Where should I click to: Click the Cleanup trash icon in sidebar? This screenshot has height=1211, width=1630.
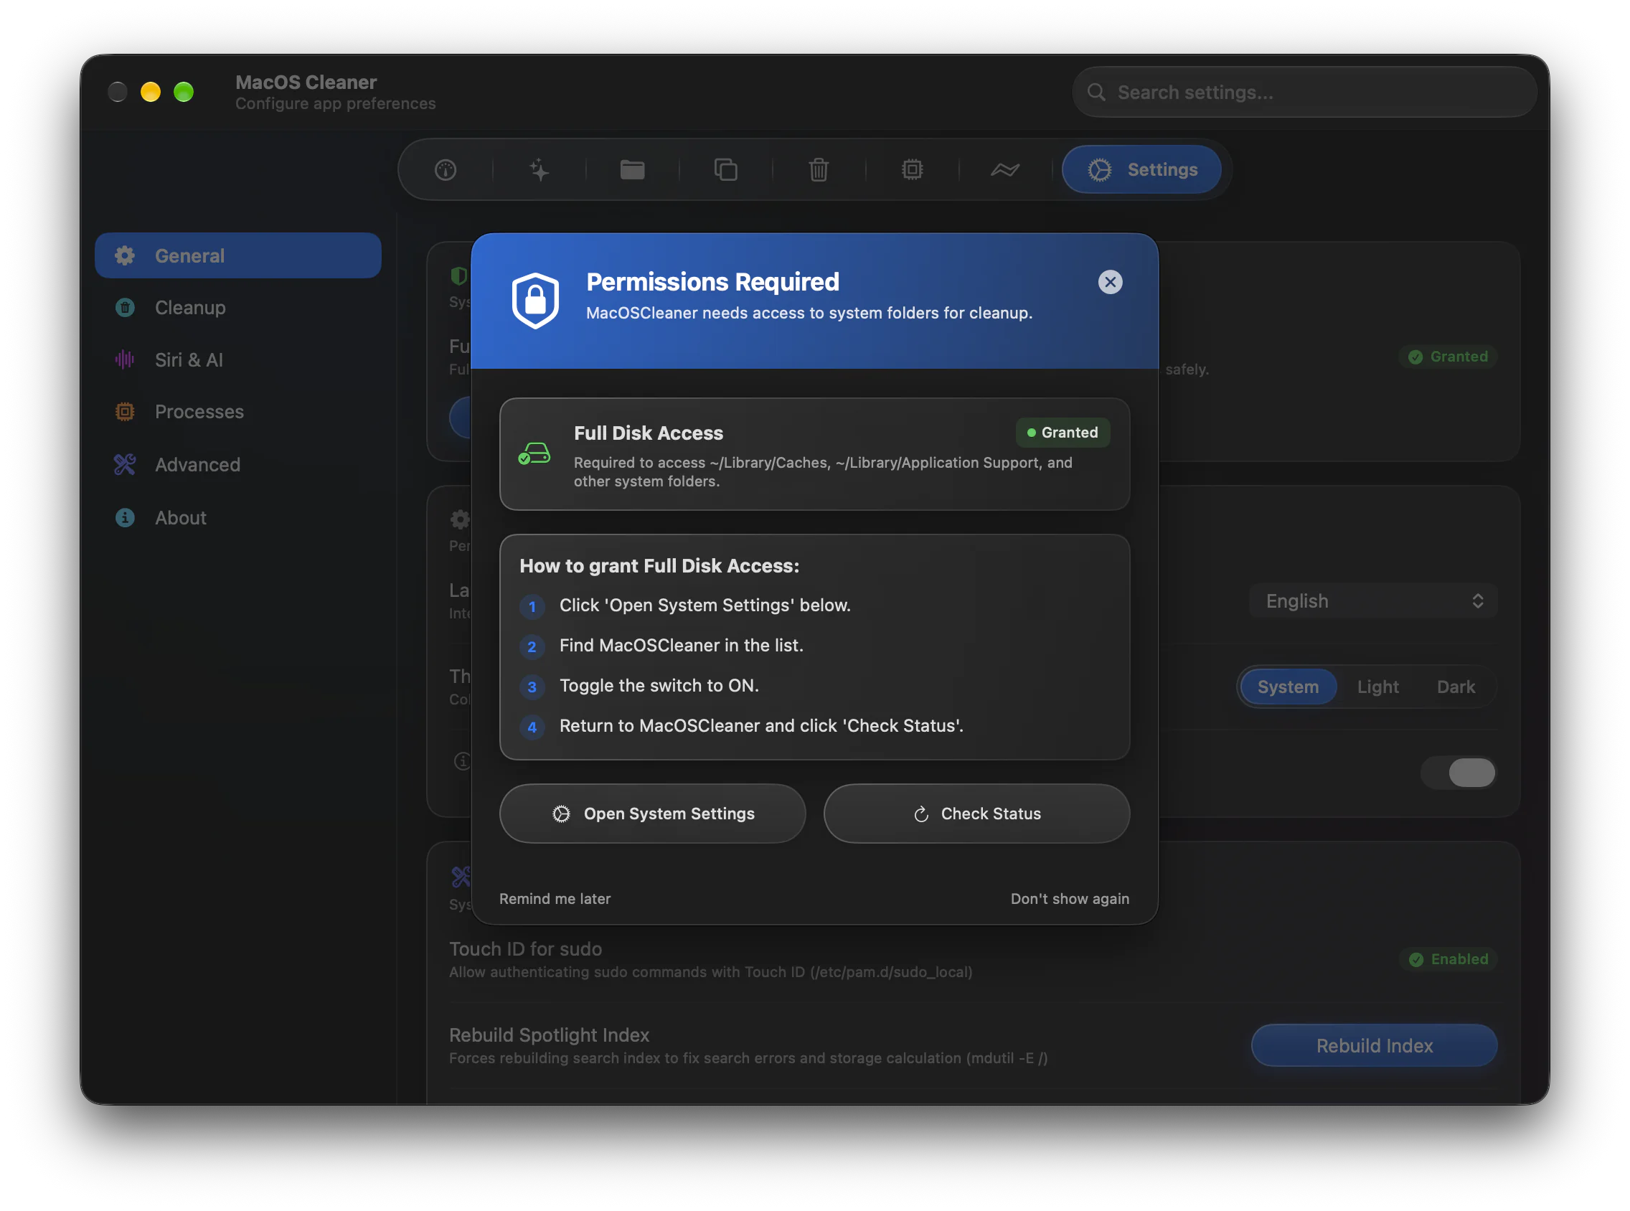126,308
